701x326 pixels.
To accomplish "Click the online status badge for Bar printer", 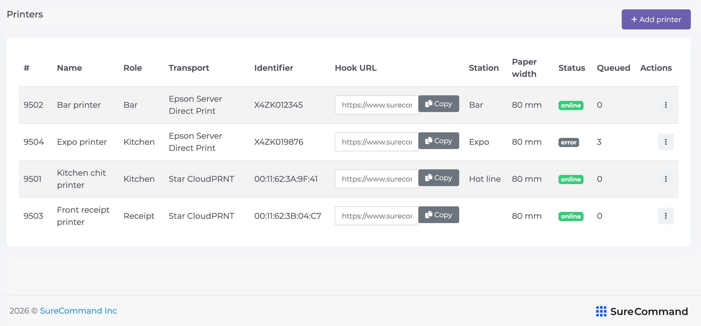I will (x=571, y=105).
